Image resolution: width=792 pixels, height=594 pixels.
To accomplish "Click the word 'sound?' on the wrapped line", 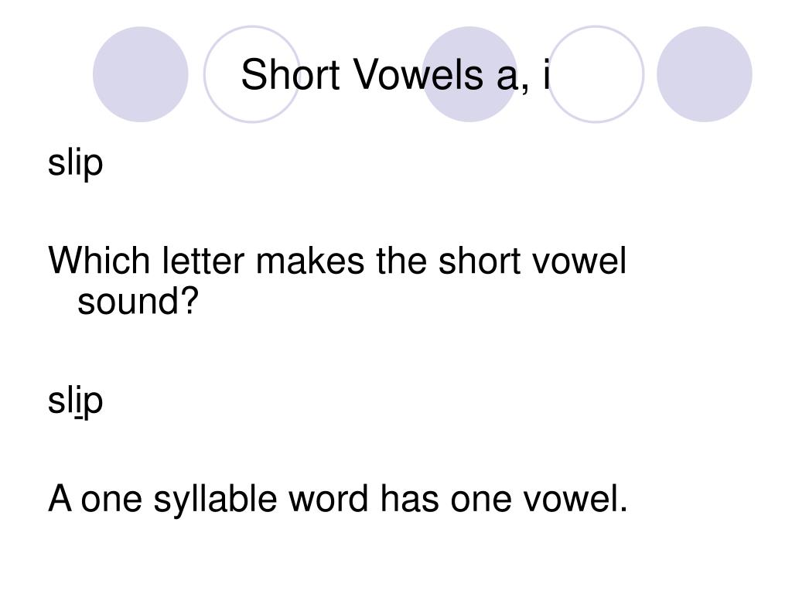I will (138, 301).
